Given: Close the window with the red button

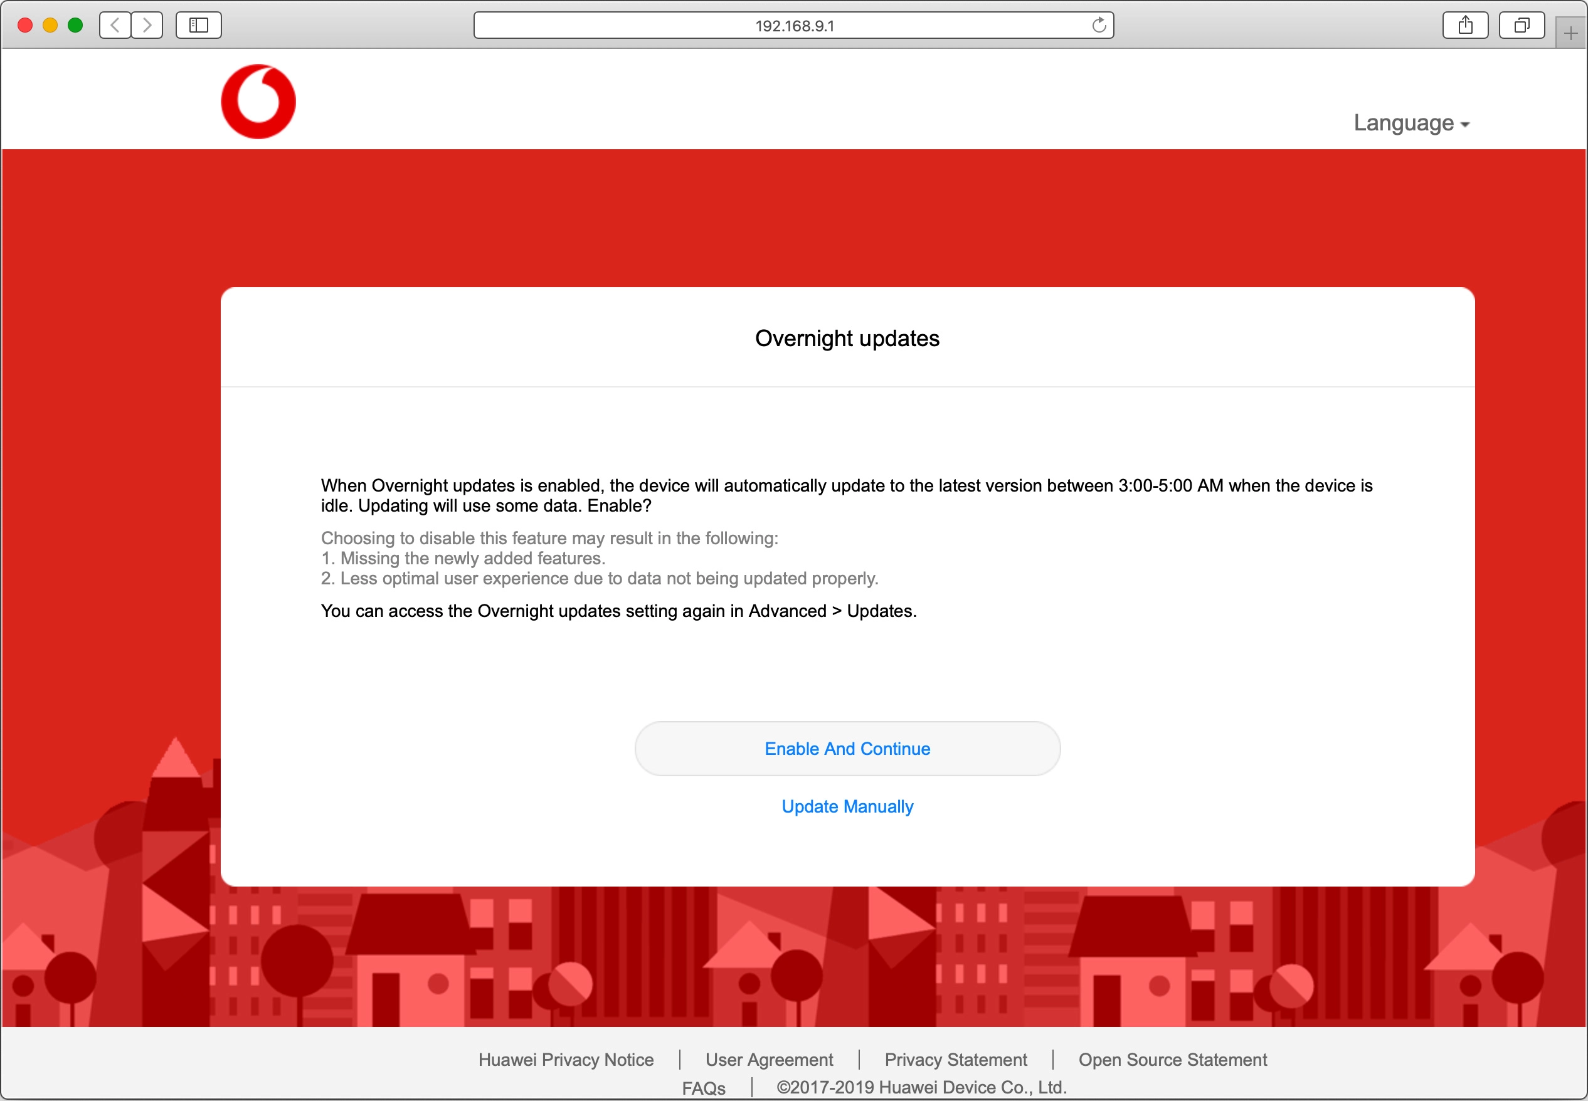Looking at the screenshot, I should (26, 26).
